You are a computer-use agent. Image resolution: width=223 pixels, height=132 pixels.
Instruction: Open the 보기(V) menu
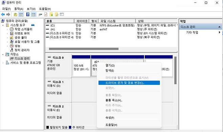(x=31, y=9)
